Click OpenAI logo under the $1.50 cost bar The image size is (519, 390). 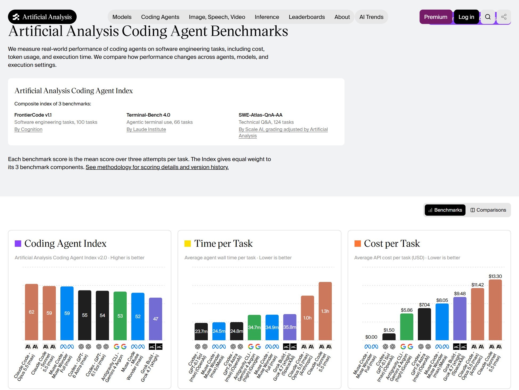click(x=389, y=347)
